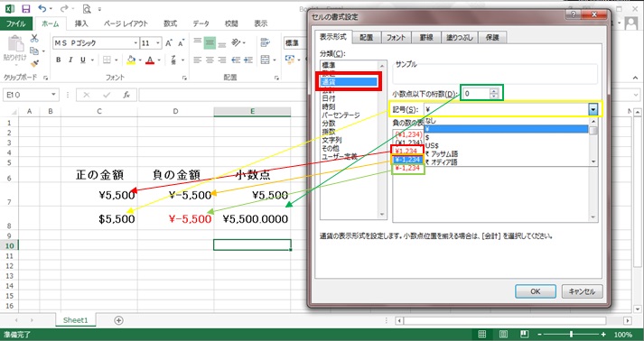Select Top Align icon
Screen dimensions: 644x341
198,41
